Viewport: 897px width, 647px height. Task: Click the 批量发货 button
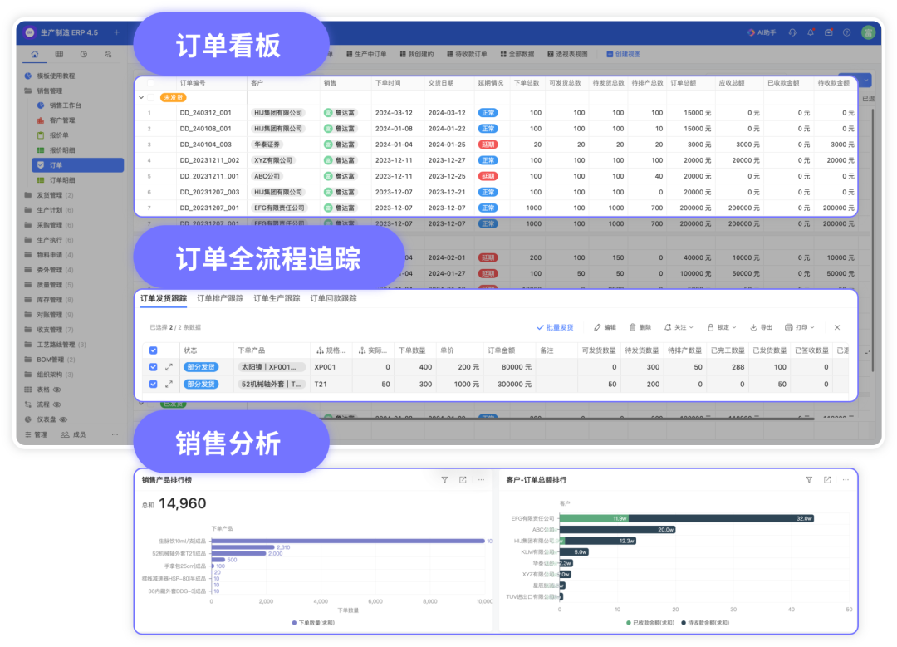[555, 327]
